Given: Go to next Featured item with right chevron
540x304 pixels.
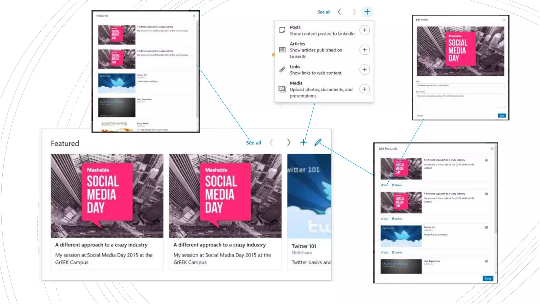Looking at the screenshot, I should point(288,142).
